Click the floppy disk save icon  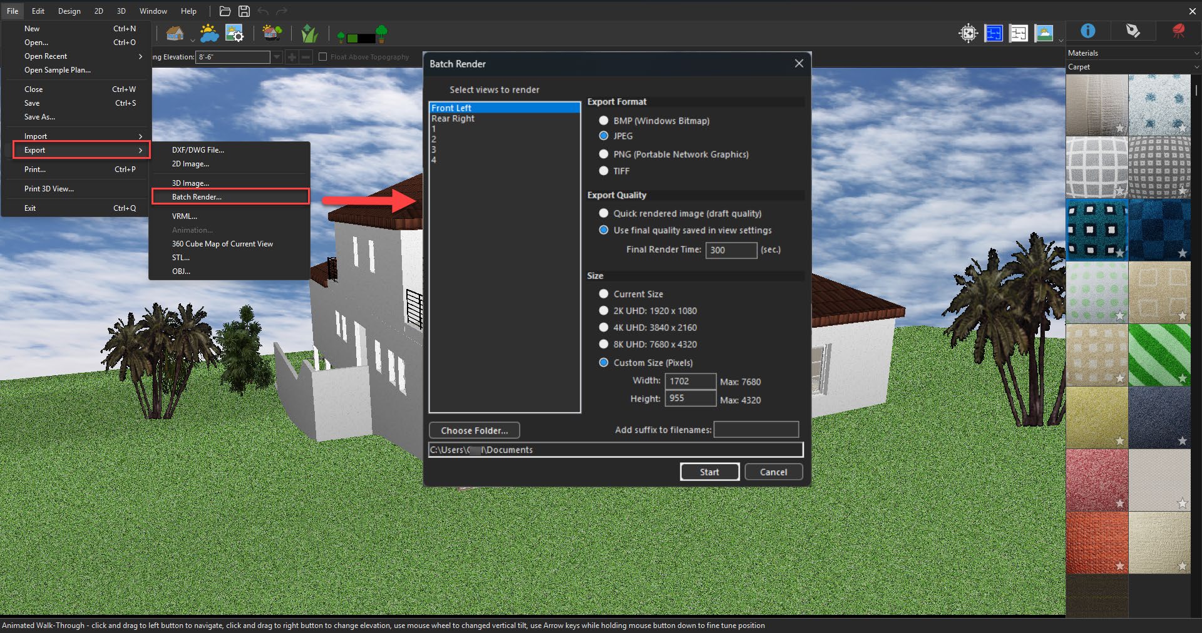coord(244,11)
